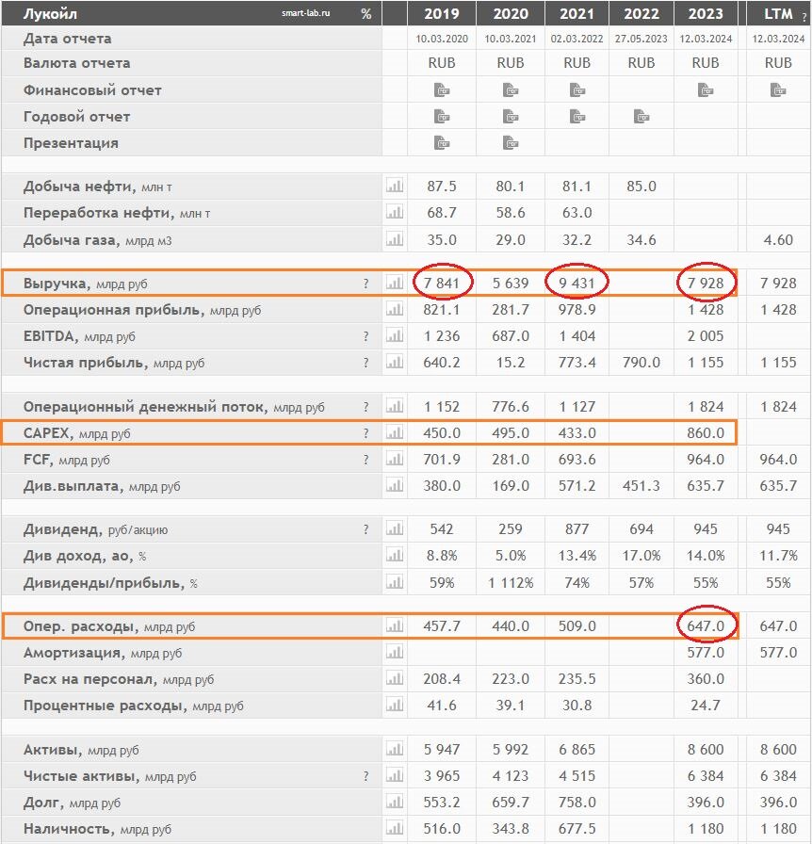Show chart for Добыча газа row
Image resolution: width=812 pixels, height=844 pixels.
coord(395,239)
